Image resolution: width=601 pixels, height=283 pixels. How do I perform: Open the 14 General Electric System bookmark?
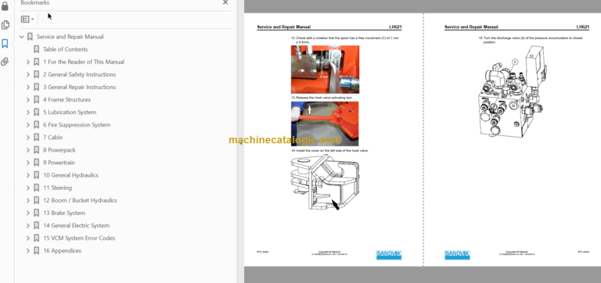pos(76,226)
